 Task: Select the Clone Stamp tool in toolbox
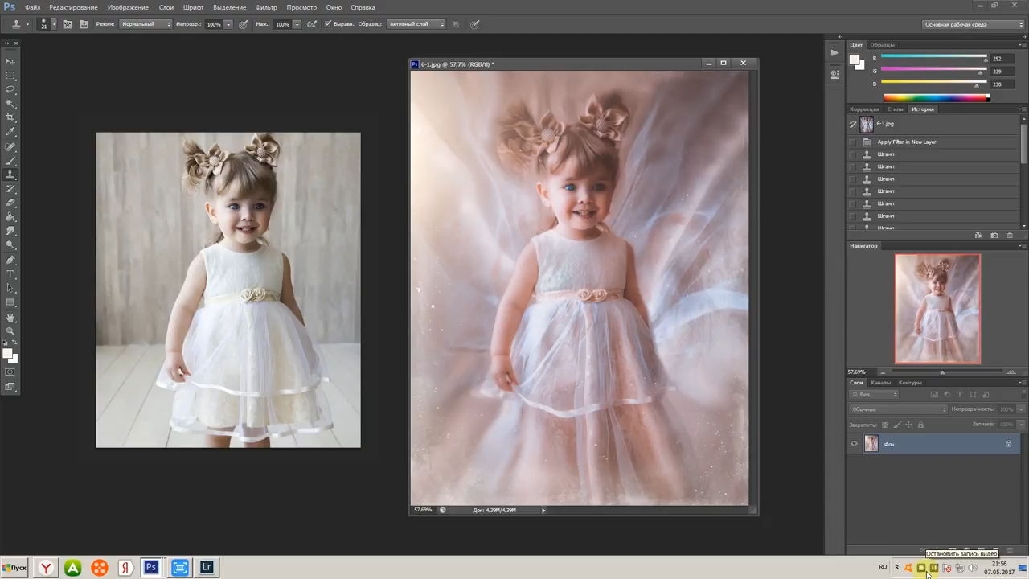[x=10, y=175]
